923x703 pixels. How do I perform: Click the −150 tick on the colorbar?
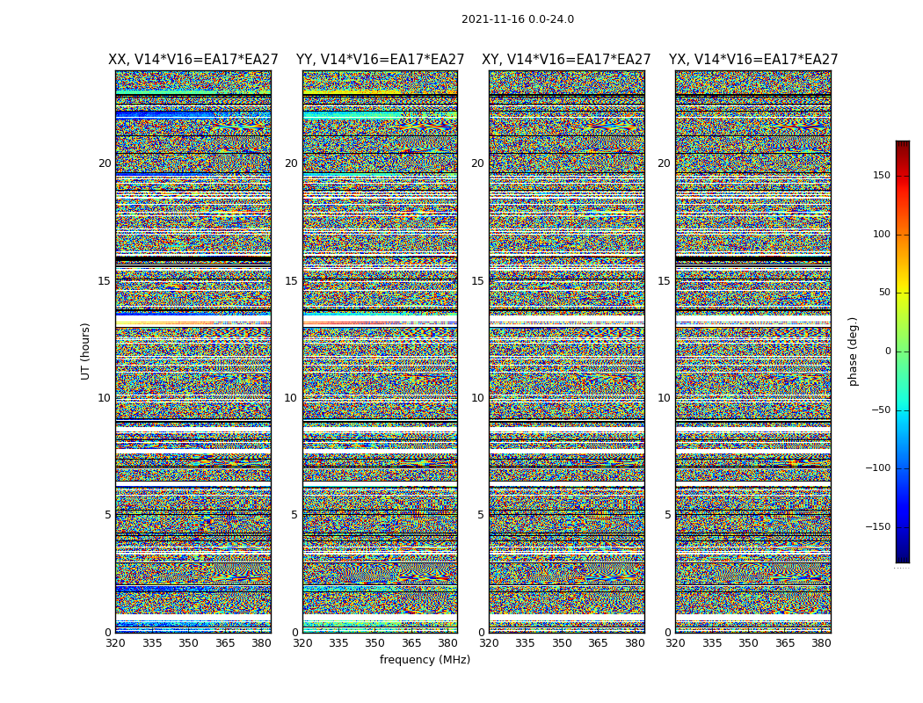coord(877,526)
